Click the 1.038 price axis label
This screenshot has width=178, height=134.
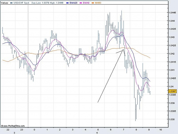pos(172,119)
